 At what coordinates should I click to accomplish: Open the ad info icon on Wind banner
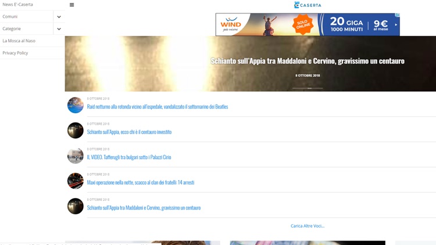coord(398,15)
